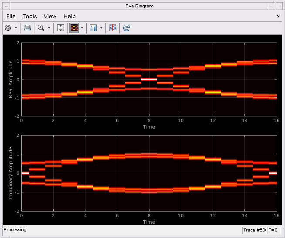285x238 pixels.
Task: Expand the histogram options dropdown arrow
Action: tap(101, 28)
